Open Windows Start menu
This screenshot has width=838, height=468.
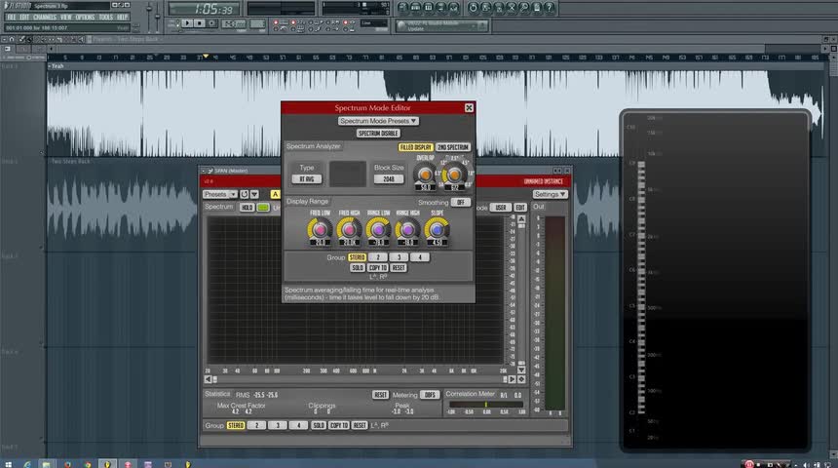(x=8, y=464)
